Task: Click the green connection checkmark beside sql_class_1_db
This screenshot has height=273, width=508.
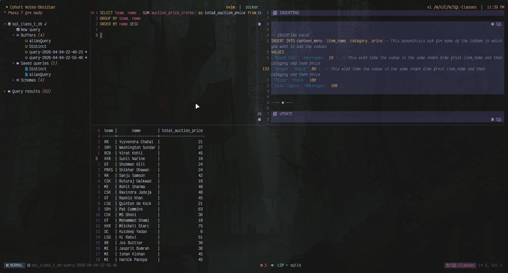Action: click(x=45, y=24)
